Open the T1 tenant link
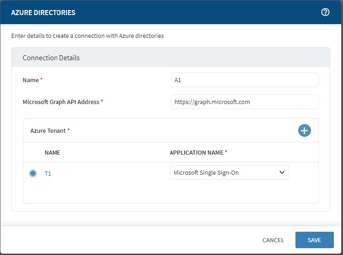343x255 pixels. [x=48, y=173]
